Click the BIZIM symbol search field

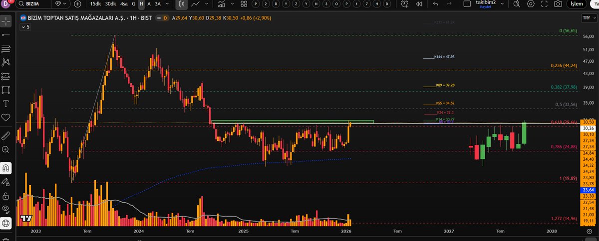(33, 4)
